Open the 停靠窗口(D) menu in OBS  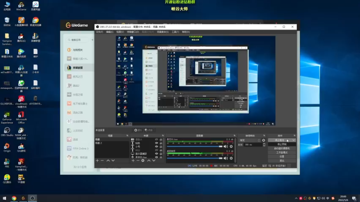133,32
